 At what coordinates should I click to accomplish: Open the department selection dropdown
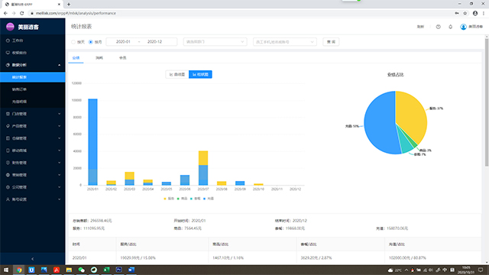click(215, 42)
